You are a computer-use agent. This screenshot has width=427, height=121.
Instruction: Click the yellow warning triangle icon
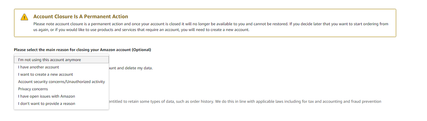click(x=24, y=17)
